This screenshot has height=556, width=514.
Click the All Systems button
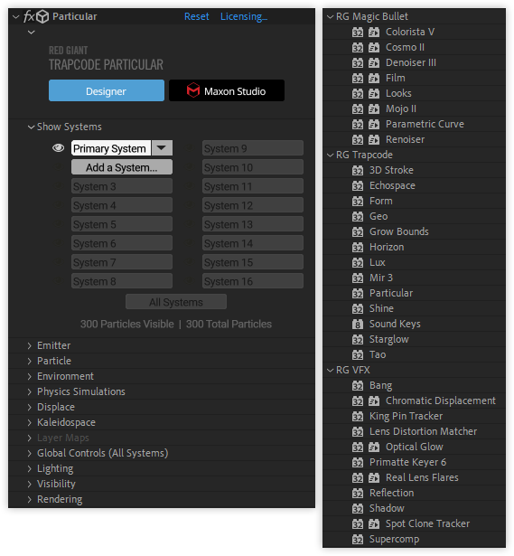176,302
